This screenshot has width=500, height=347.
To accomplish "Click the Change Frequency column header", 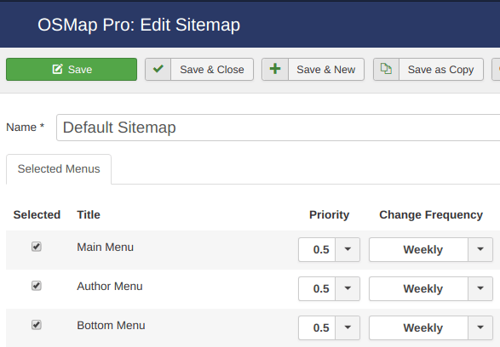I will tap(431, 215).
